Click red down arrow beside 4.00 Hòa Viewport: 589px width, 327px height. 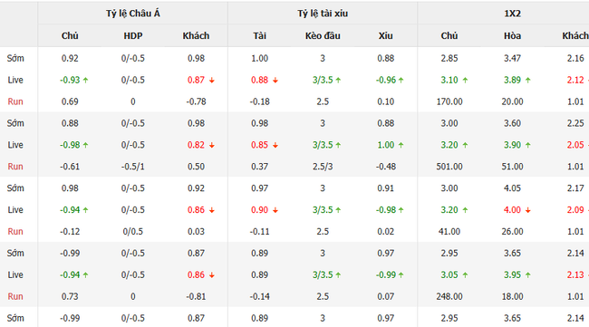click(527, 210)
